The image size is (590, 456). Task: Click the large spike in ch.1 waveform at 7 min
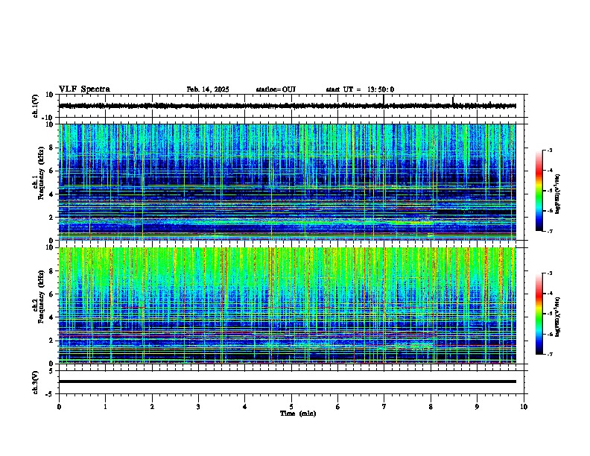pos(384,100)
